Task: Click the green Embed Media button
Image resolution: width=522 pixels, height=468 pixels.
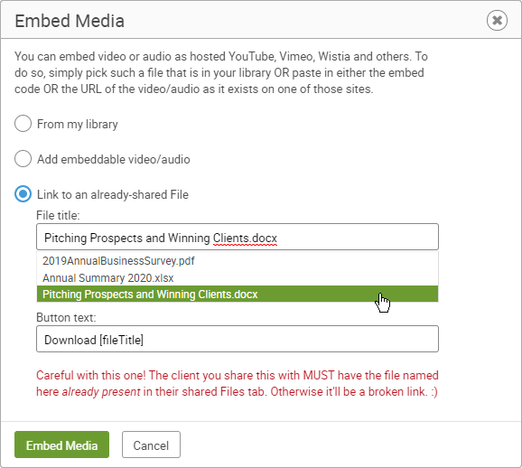Action: coord(61,445)
